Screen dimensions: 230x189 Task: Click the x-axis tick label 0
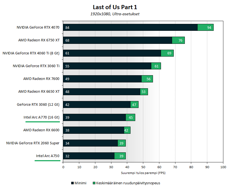coord(63,167)
